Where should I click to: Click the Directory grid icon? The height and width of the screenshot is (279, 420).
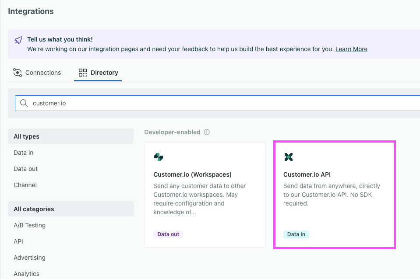point(82,73)
